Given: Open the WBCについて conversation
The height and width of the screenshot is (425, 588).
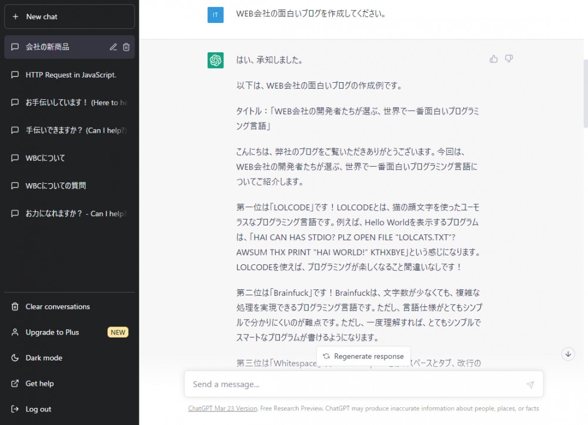Looking at the screenshot, I should click(45, 158).
